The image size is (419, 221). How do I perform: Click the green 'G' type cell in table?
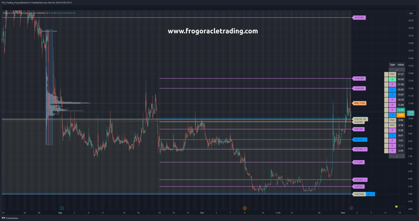point(392,79)
